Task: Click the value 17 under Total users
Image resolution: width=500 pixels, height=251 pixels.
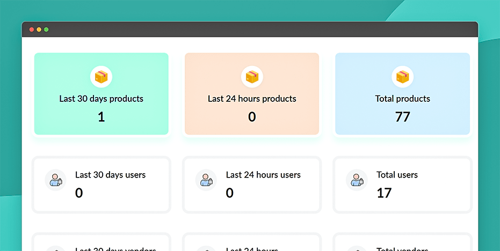Action: (x=384, y=193)
